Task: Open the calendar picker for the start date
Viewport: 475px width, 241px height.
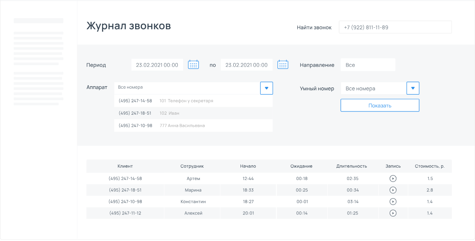Action: tap(193, 64)
